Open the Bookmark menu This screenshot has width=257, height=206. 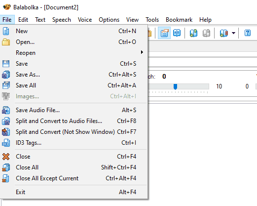(179, 20)
